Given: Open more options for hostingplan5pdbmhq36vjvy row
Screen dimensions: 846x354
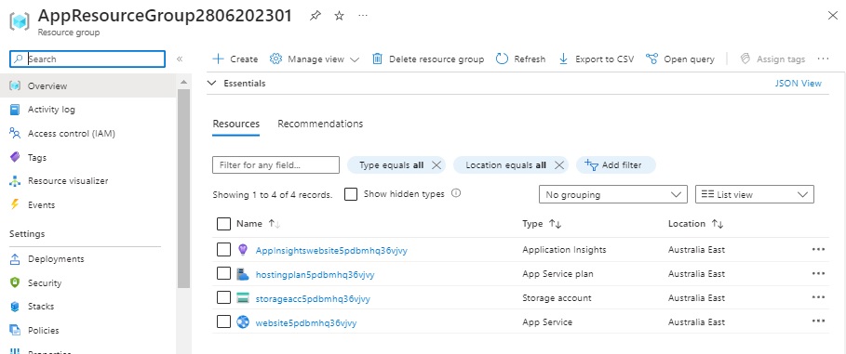Looking at the screenshot, I should click(x=818, y=274).
